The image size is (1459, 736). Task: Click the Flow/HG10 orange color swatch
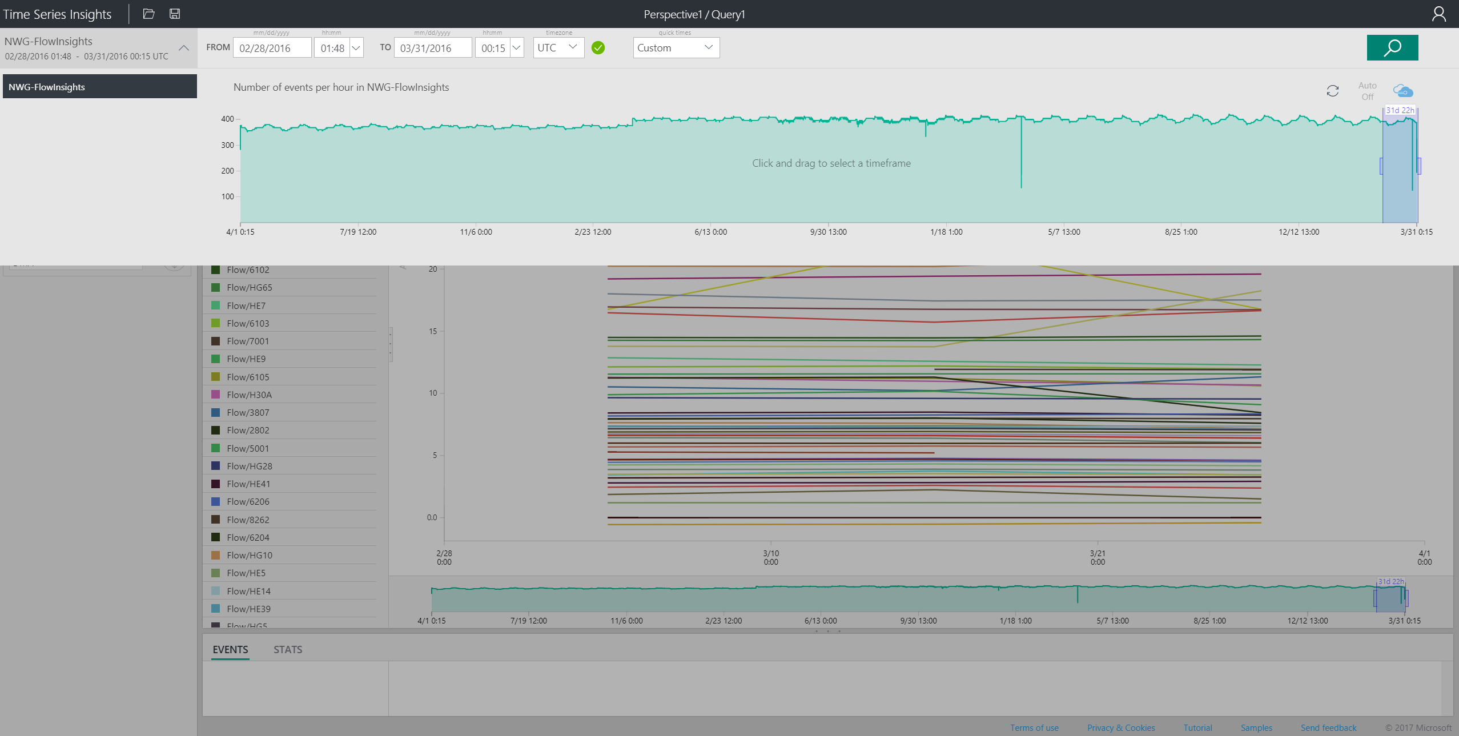[216, 555]
